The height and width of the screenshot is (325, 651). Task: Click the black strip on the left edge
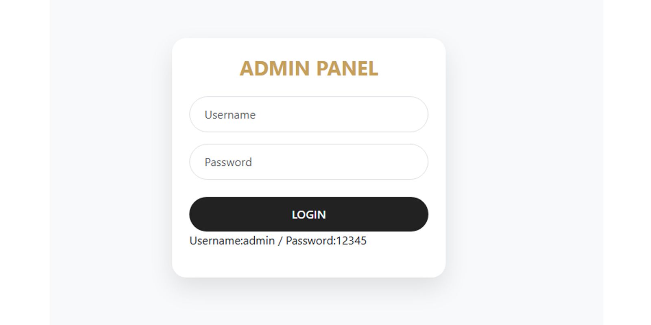24,162
